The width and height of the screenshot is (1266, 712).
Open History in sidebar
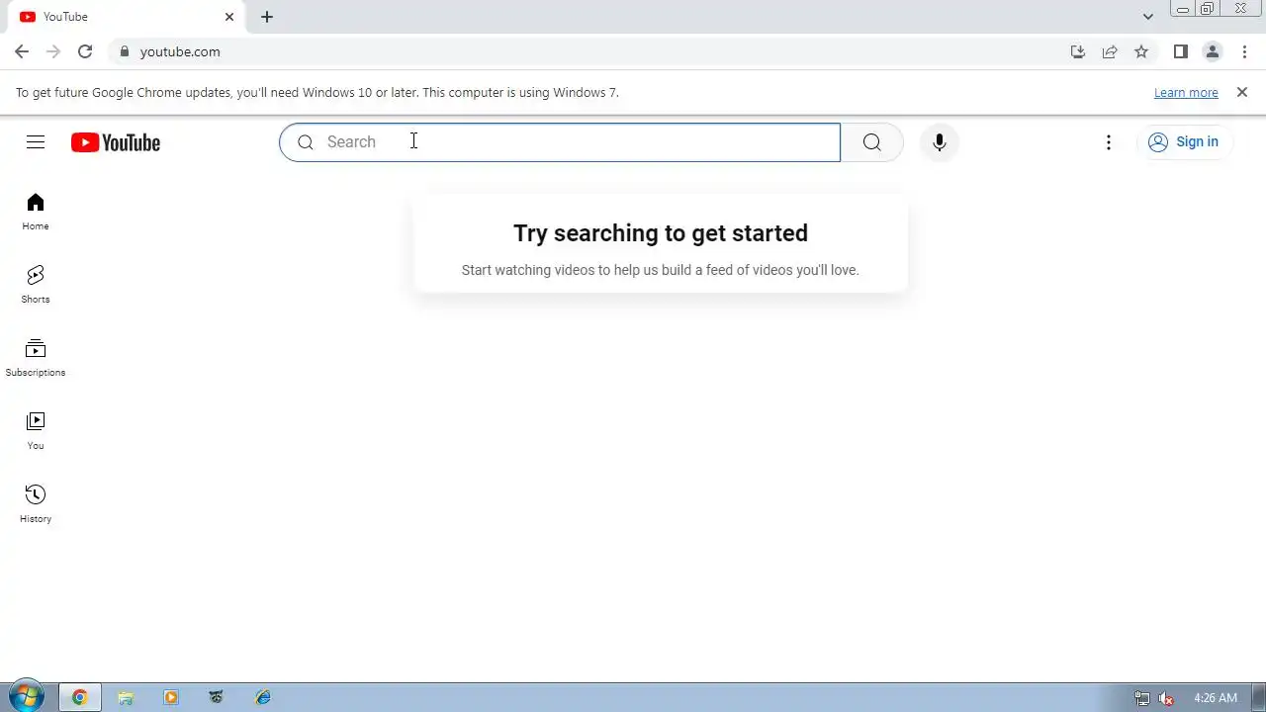36,504
